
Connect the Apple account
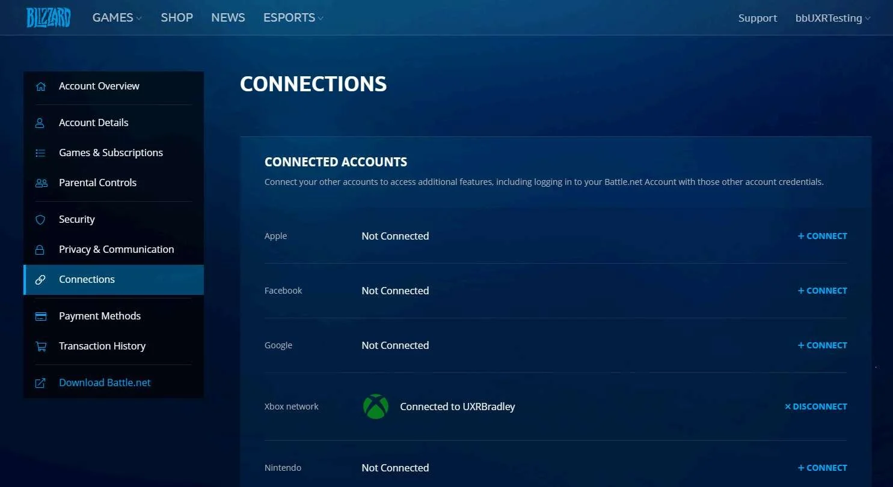click(822, 237)
